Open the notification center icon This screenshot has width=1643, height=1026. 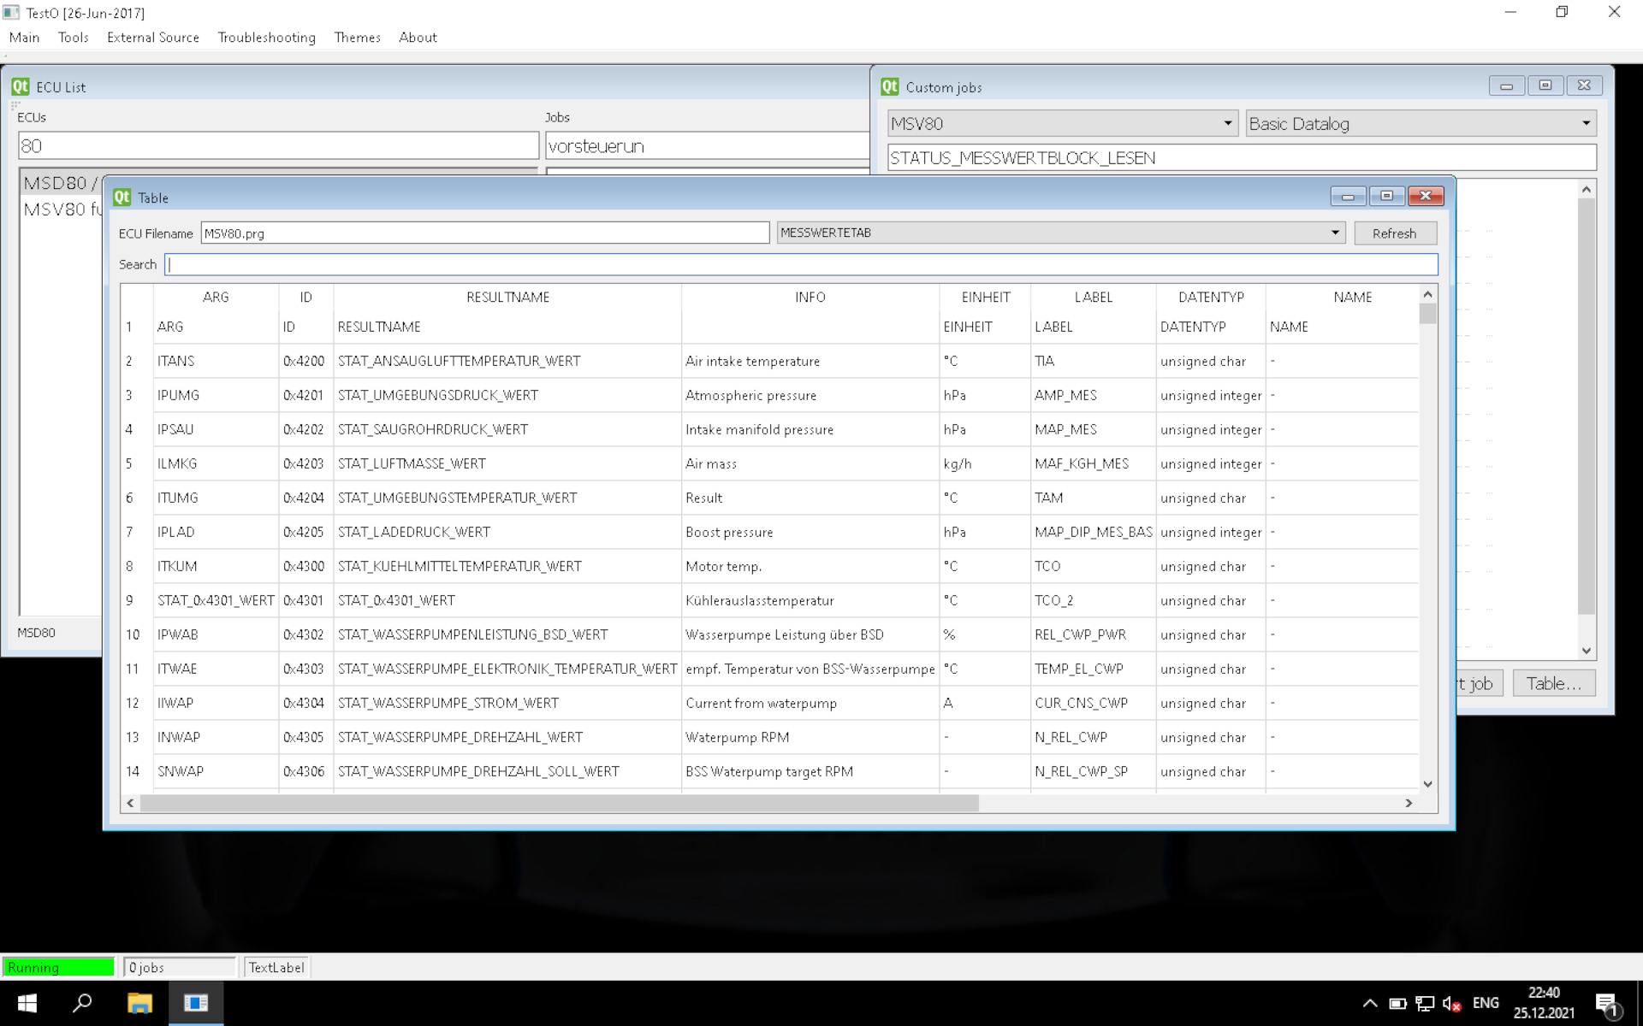[x=1607, y=1004]
